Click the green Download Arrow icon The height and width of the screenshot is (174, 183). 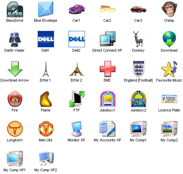click(x=15, y=69)
